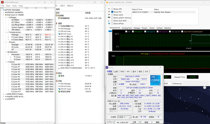Click the Stress system memory RAM icon
This screenshot has height=124, width=210.
tap(109, 18)
